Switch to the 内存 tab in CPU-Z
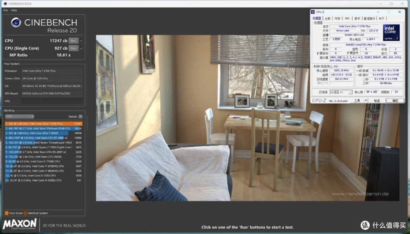The width and height of the screenshot is (410, 234). [x=337, y=19]
